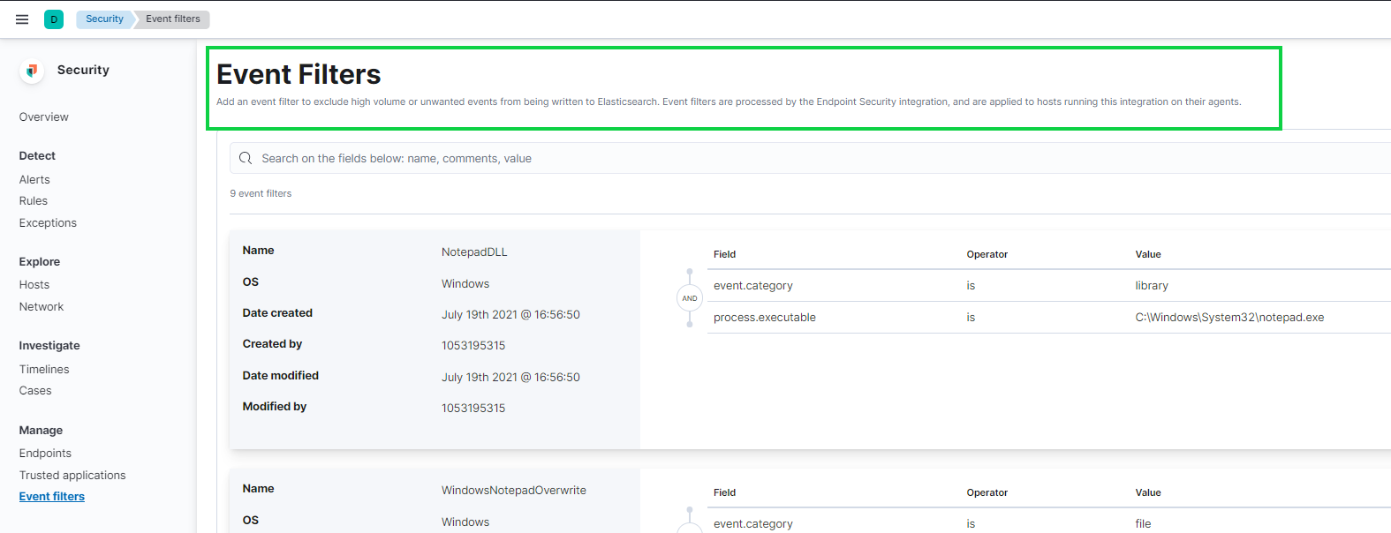1391x533 pixels.
Task: Open the hamburger navigation menu
Action: pos(22,19)
